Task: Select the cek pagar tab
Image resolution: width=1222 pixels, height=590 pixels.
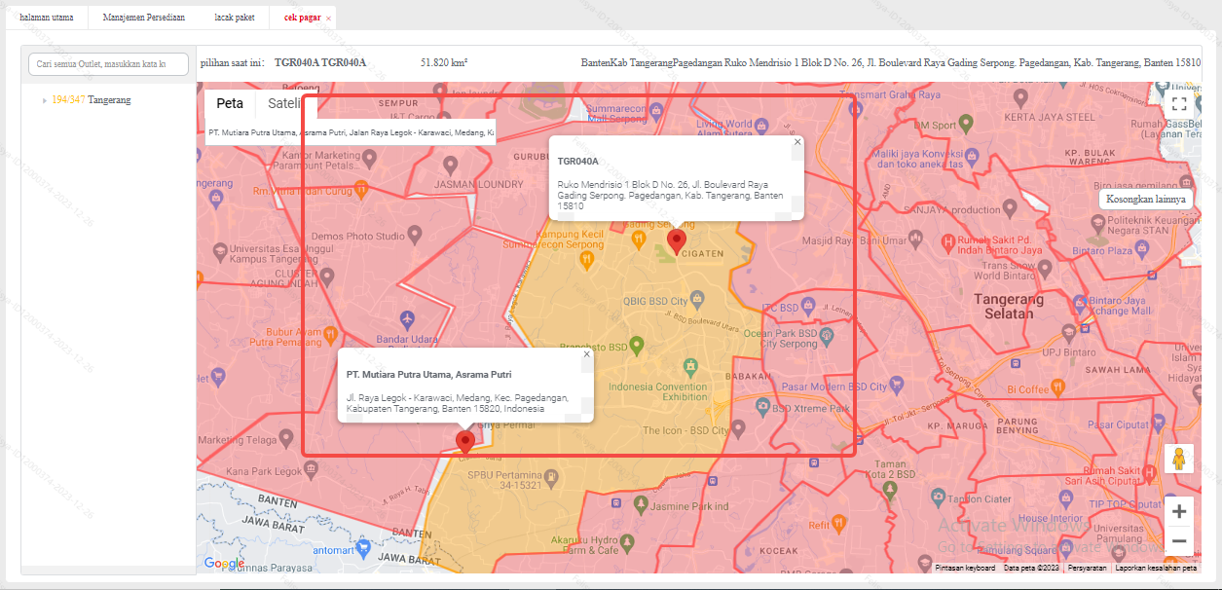Action: [302, 18]
